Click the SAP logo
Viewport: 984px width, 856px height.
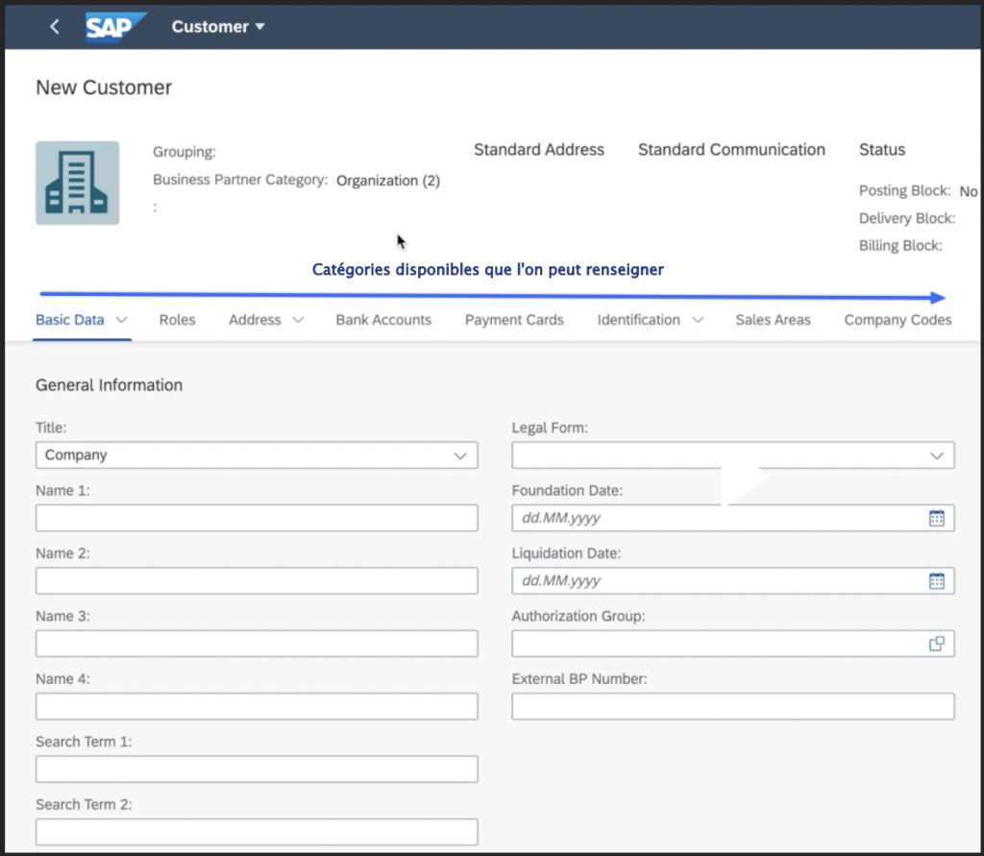click(115, 27)
